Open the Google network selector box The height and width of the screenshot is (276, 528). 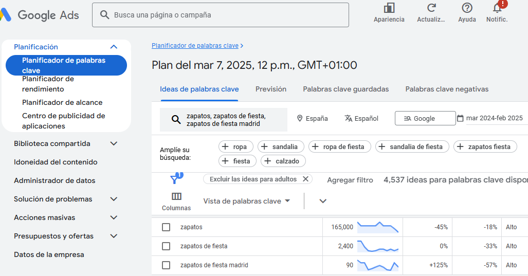(425, 119)
